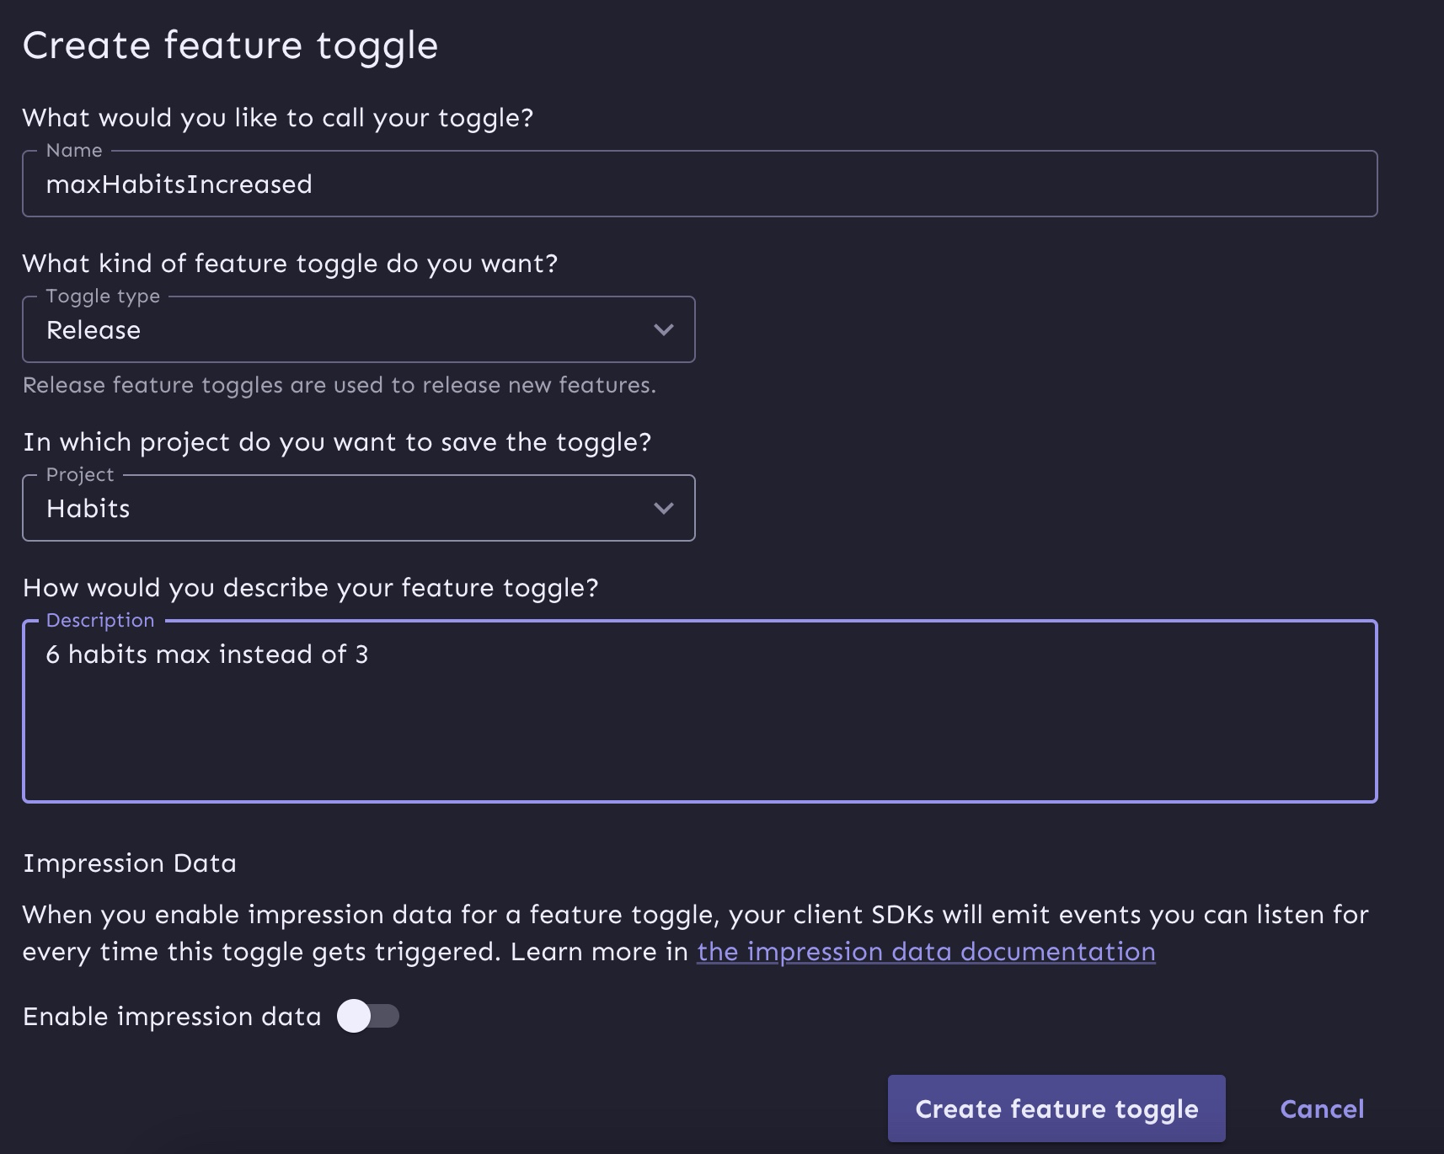Screen dimensions: 1444x1154
Task: Click the Release value in Toggle type
Action: tap(94, 329)
